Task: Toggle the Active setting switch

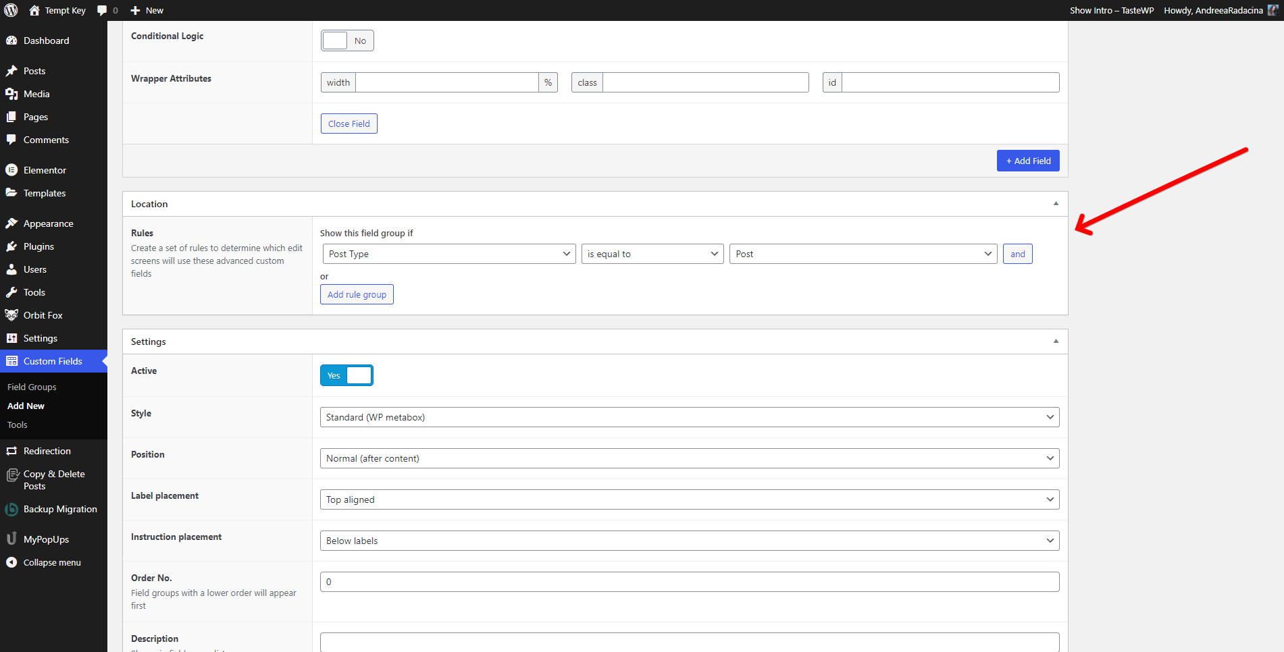Action: point(346,375)
